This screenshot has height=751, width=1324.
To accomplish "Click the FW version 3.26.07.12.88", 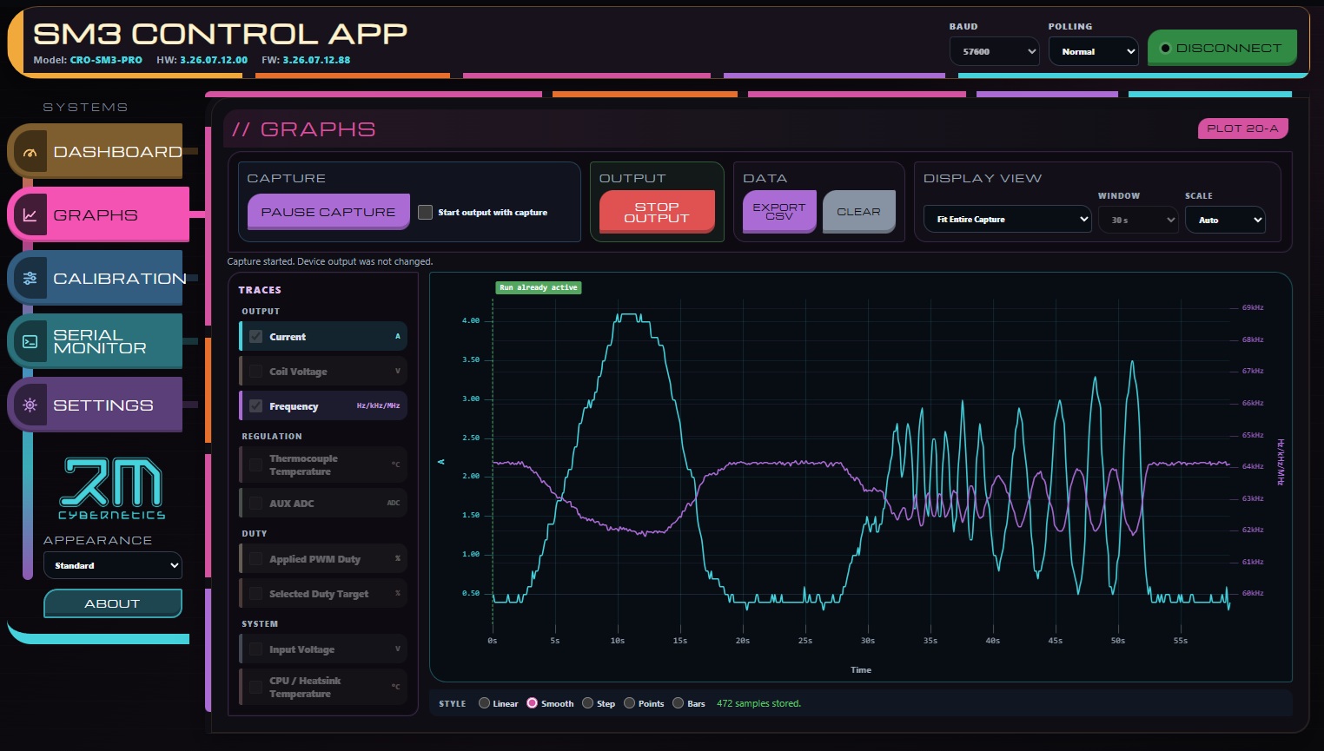I will [x=316, y=60].
